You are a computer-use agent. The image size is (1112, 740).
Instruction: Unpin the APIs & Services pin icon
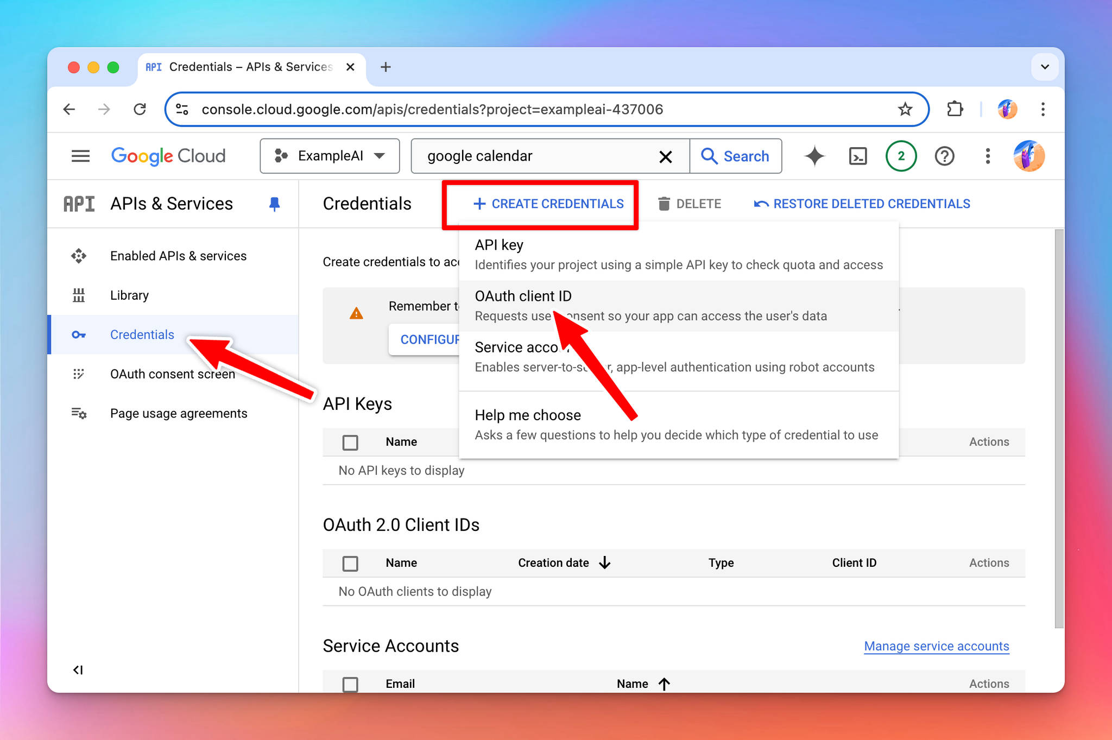[x=274, y=204]
